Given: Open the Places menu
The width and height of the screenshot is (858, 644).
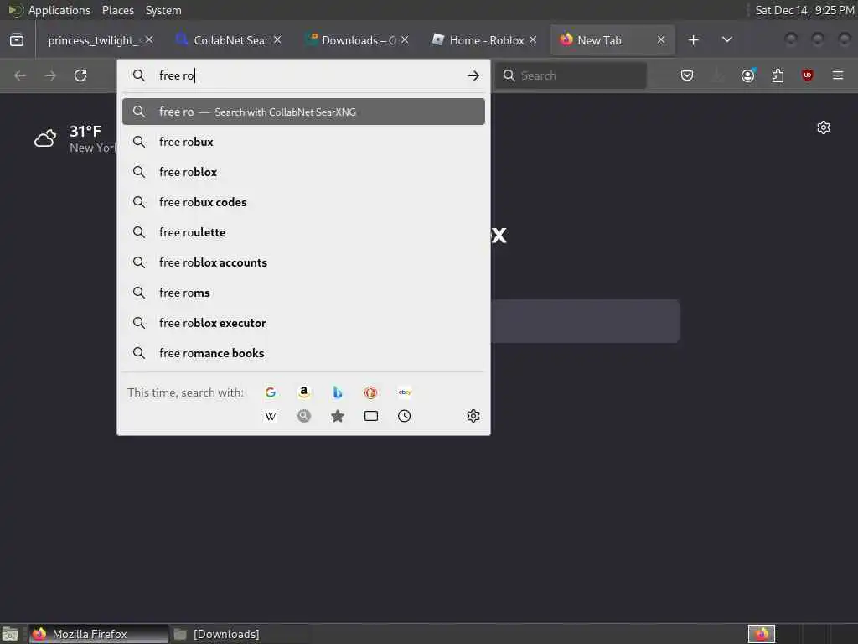Looking at the screenshot, I should click(117, 10).
